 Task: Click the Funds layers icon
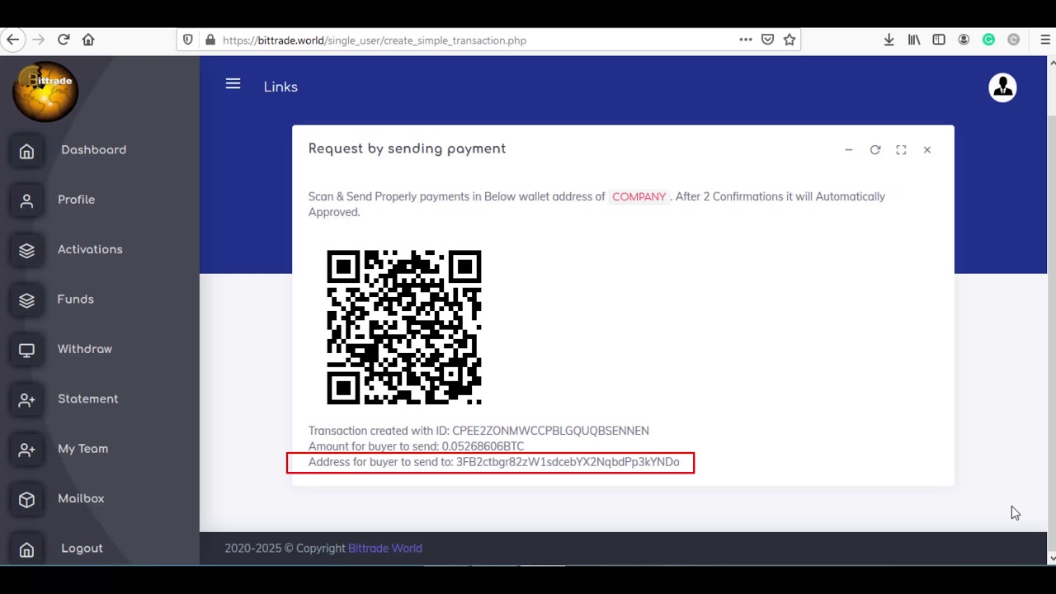tap(26, 300)
